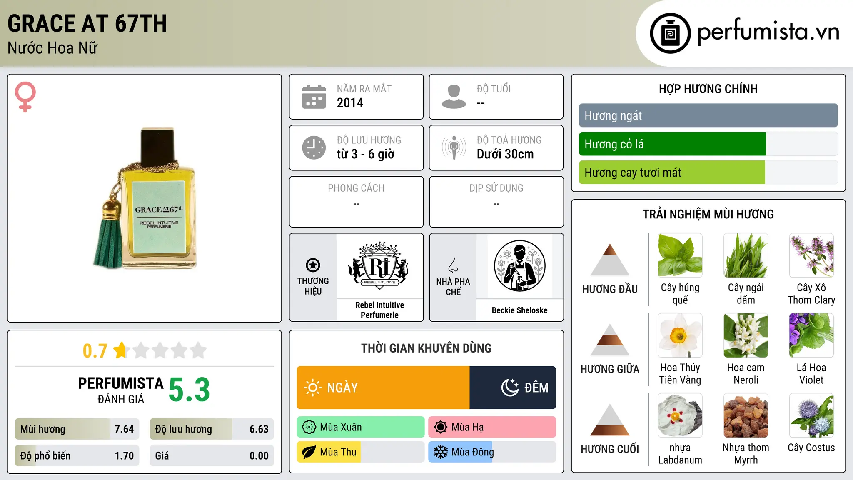This screenshot has height=480, width=853.
Task: Click the Giá score bar
Action: 212,455
